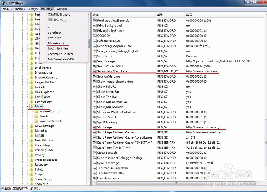Click the Print_Background string value icon
This screenshot has height=192, width=267.
pos(95,26)
